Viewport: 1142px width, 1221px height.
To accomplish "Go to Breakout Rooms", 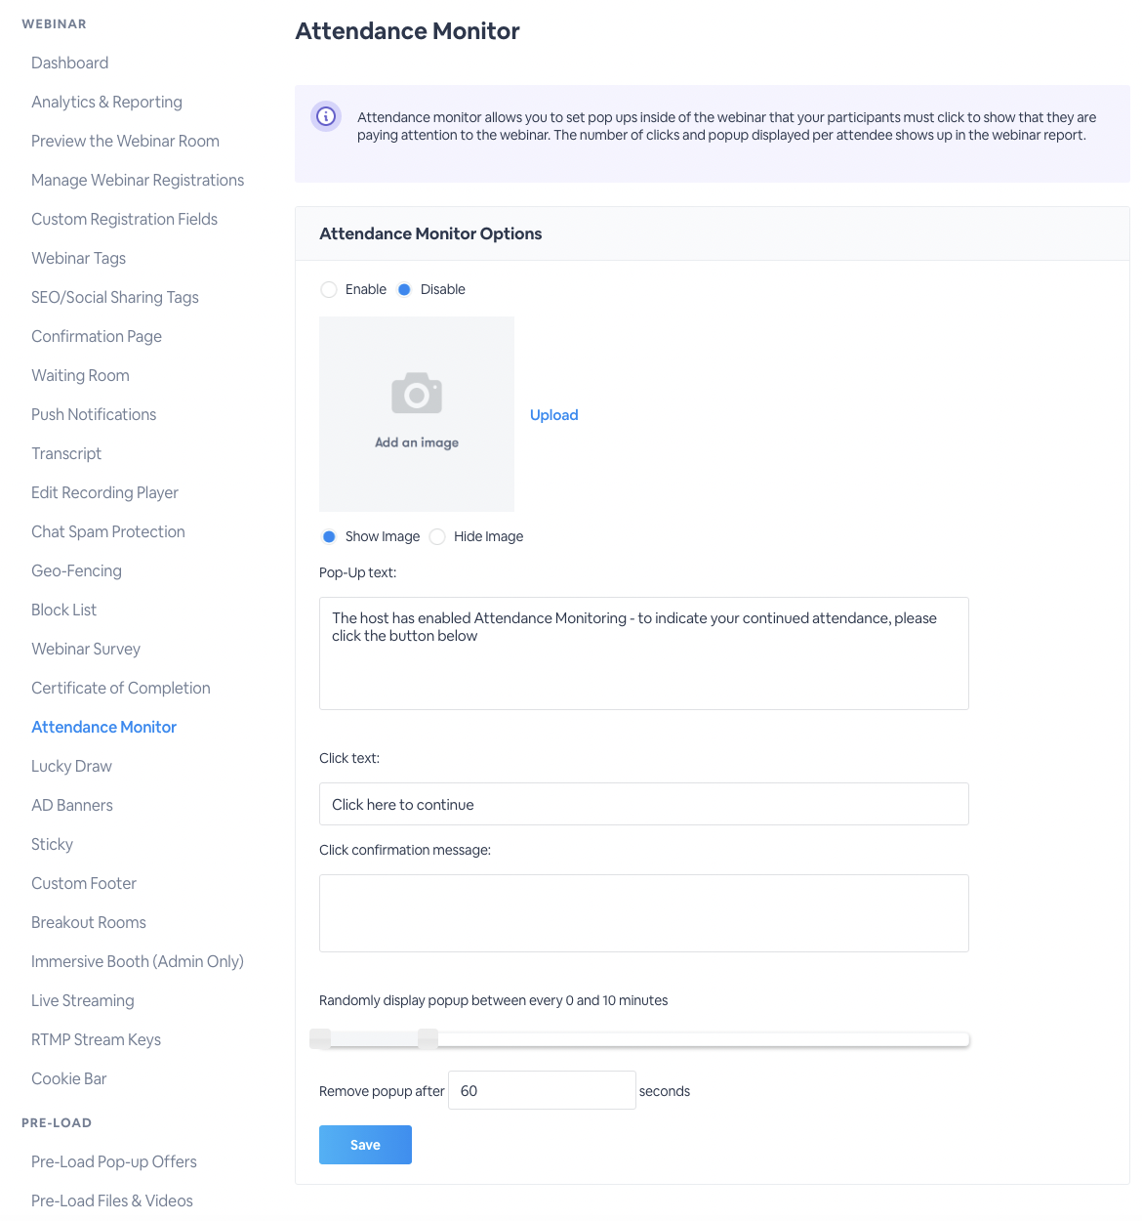I will 88,922.
